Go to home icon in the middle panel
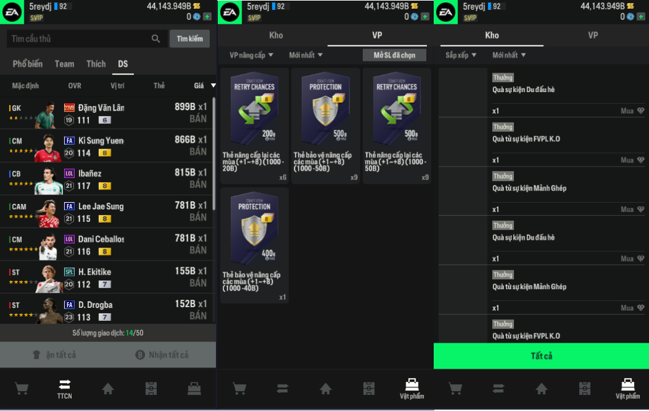The image size is (649, 411). coord(325,389)
